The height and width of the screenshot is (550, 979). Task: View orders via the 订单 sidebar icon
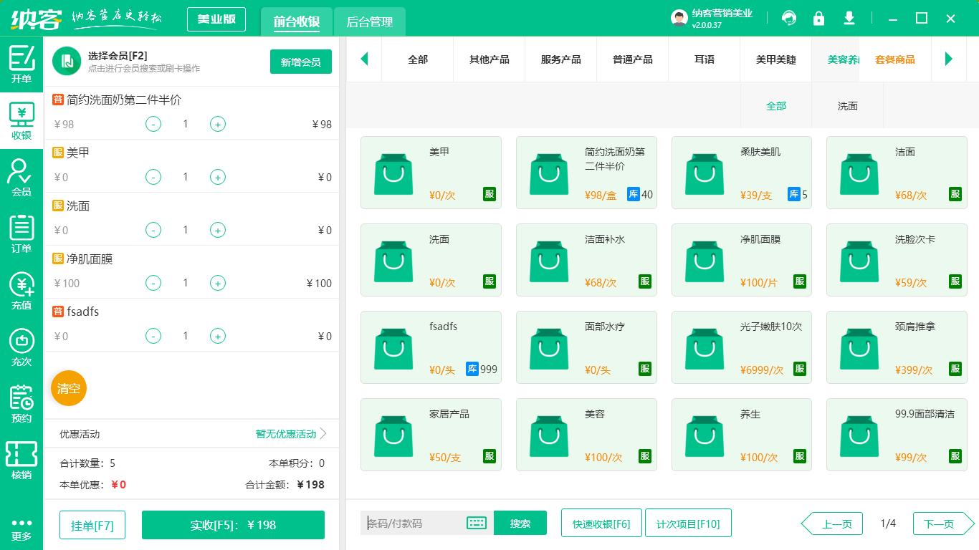click(x=21, y=233)
